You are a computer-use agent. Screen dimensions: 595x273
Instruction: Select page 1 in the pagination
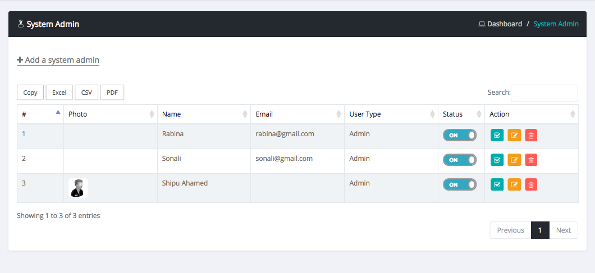pyautogui.click(x=539, y=230)
